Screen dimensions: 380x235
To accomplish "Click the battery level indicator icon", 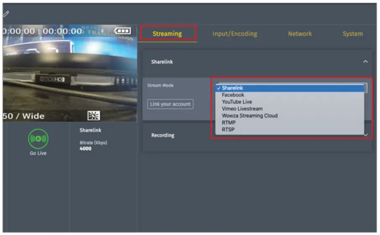I will [123, 31].
